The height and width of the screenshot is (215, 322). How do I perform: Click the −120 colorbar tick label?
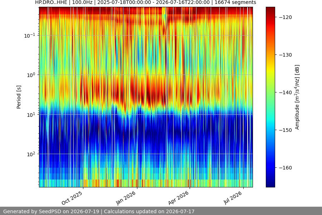pyautogui.click(x=286, y=17)
